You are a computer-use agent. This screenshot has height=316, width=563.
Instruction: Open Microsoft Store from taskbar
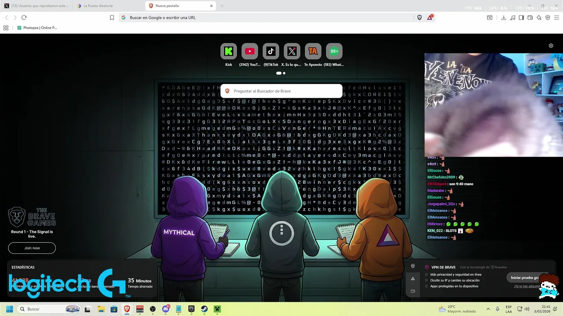[x=114, y=309]
